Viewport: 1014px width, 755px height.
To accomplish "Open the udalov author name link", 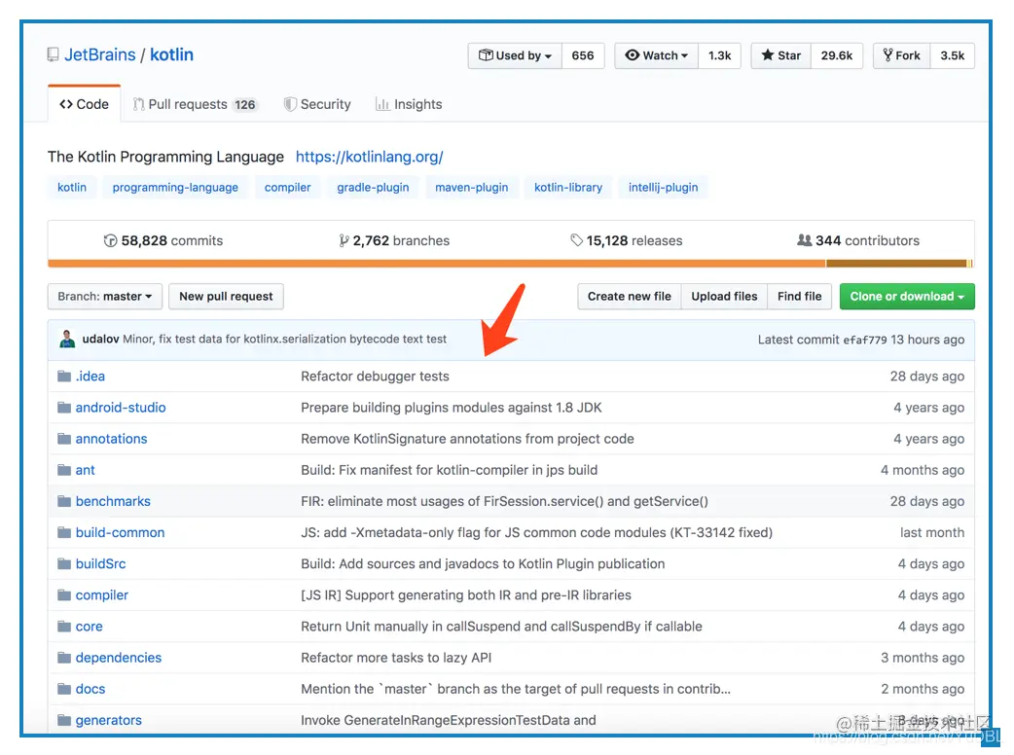I will point(101,339).
